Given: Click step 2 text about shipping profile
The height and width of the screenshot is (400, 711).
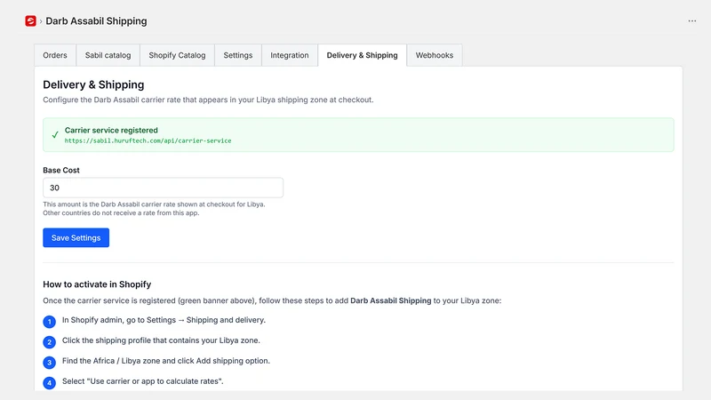Looking at the screenshot, I should 161,340.
